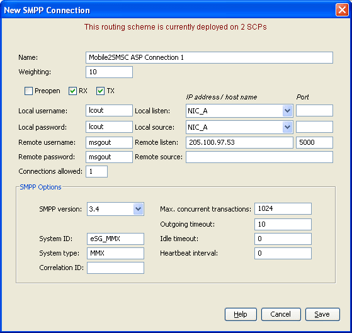Screen dimensions: 352x333
Task: Click the Save button
Action: [322, 314]
